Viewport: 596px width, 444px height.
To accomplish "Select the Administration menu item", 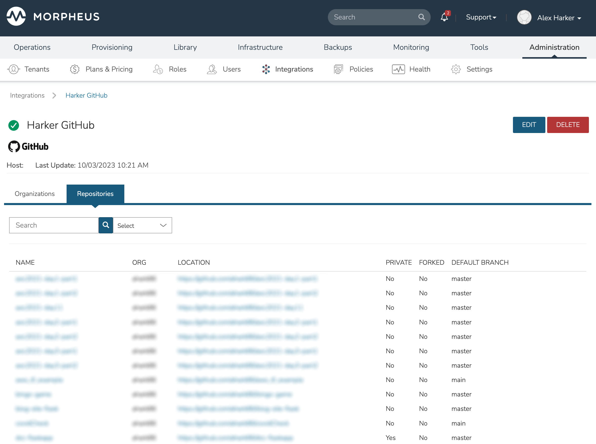I will point(554,47).
